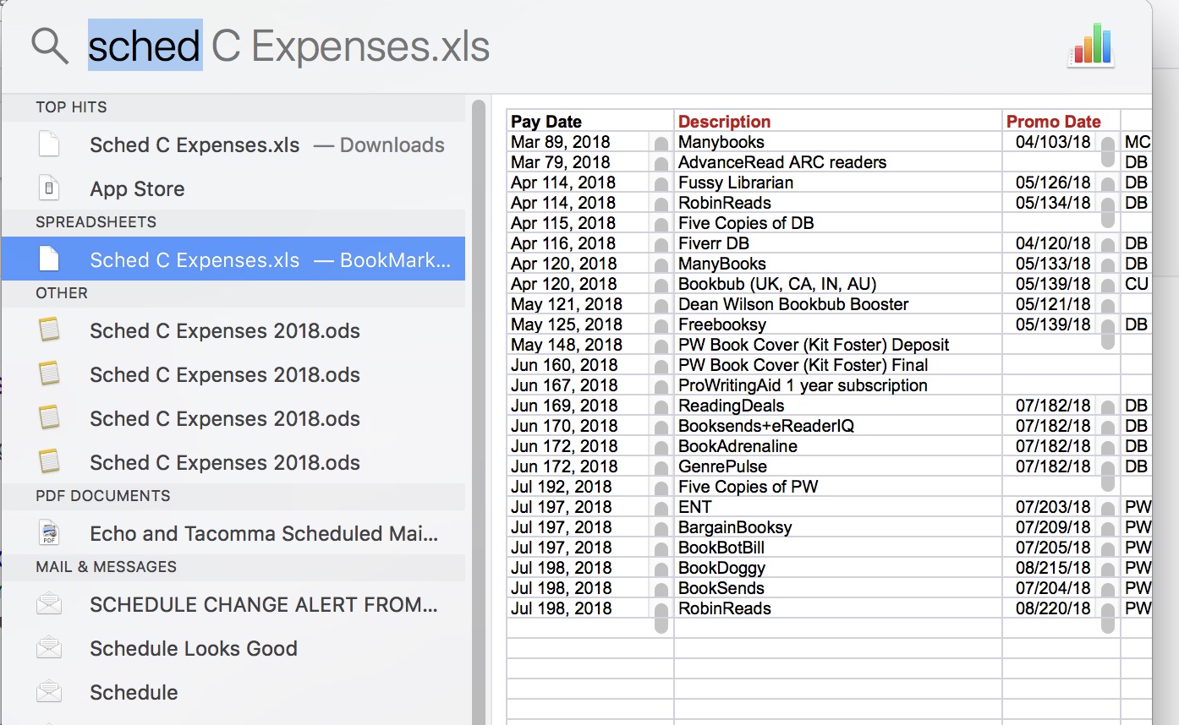This screenshot has width=1179, height=725.
Task: Click the document icon for the Downloads result
Action: (49, 144)
